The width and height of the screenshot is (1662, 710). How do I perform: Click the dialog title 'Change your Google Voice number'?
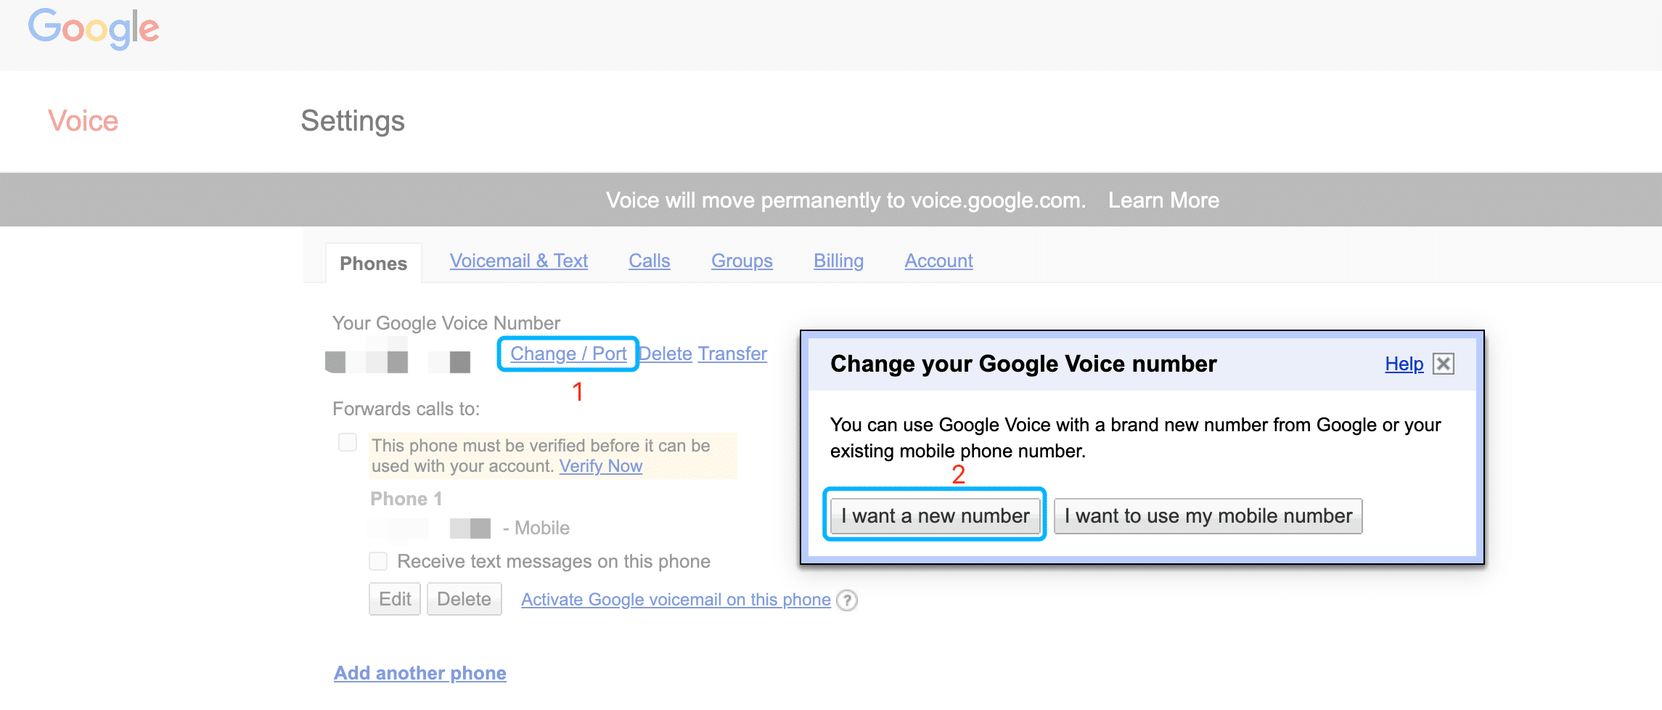click(1023, 364)
